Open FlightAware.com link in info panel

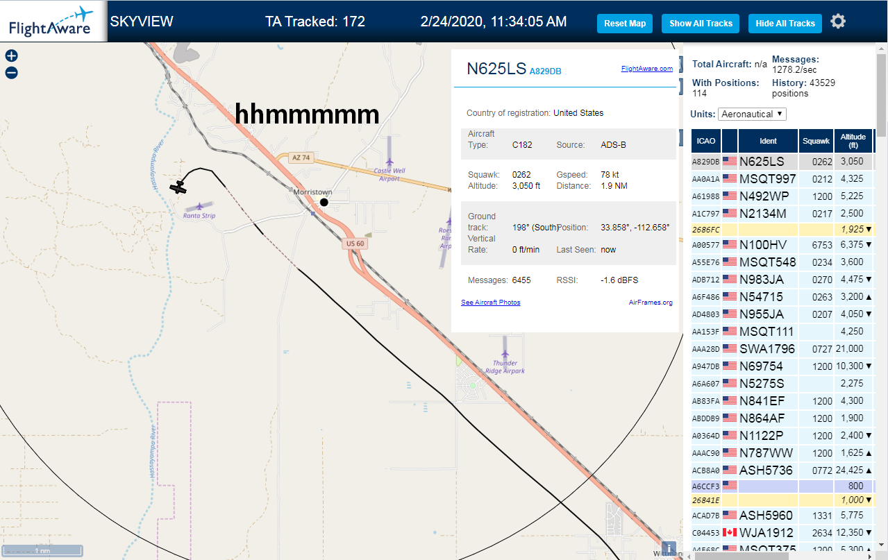[x=646, y=69]
